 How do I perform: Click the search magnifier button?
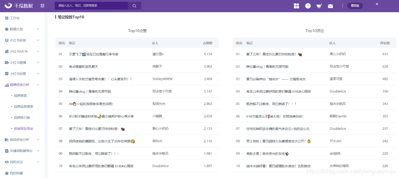point(134,6)
